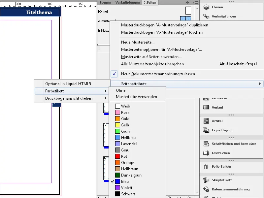The height and width of the screenshot is (198, 264).
Task: Pick the Hellbraun color label swatch
Action: click(117, 169)
